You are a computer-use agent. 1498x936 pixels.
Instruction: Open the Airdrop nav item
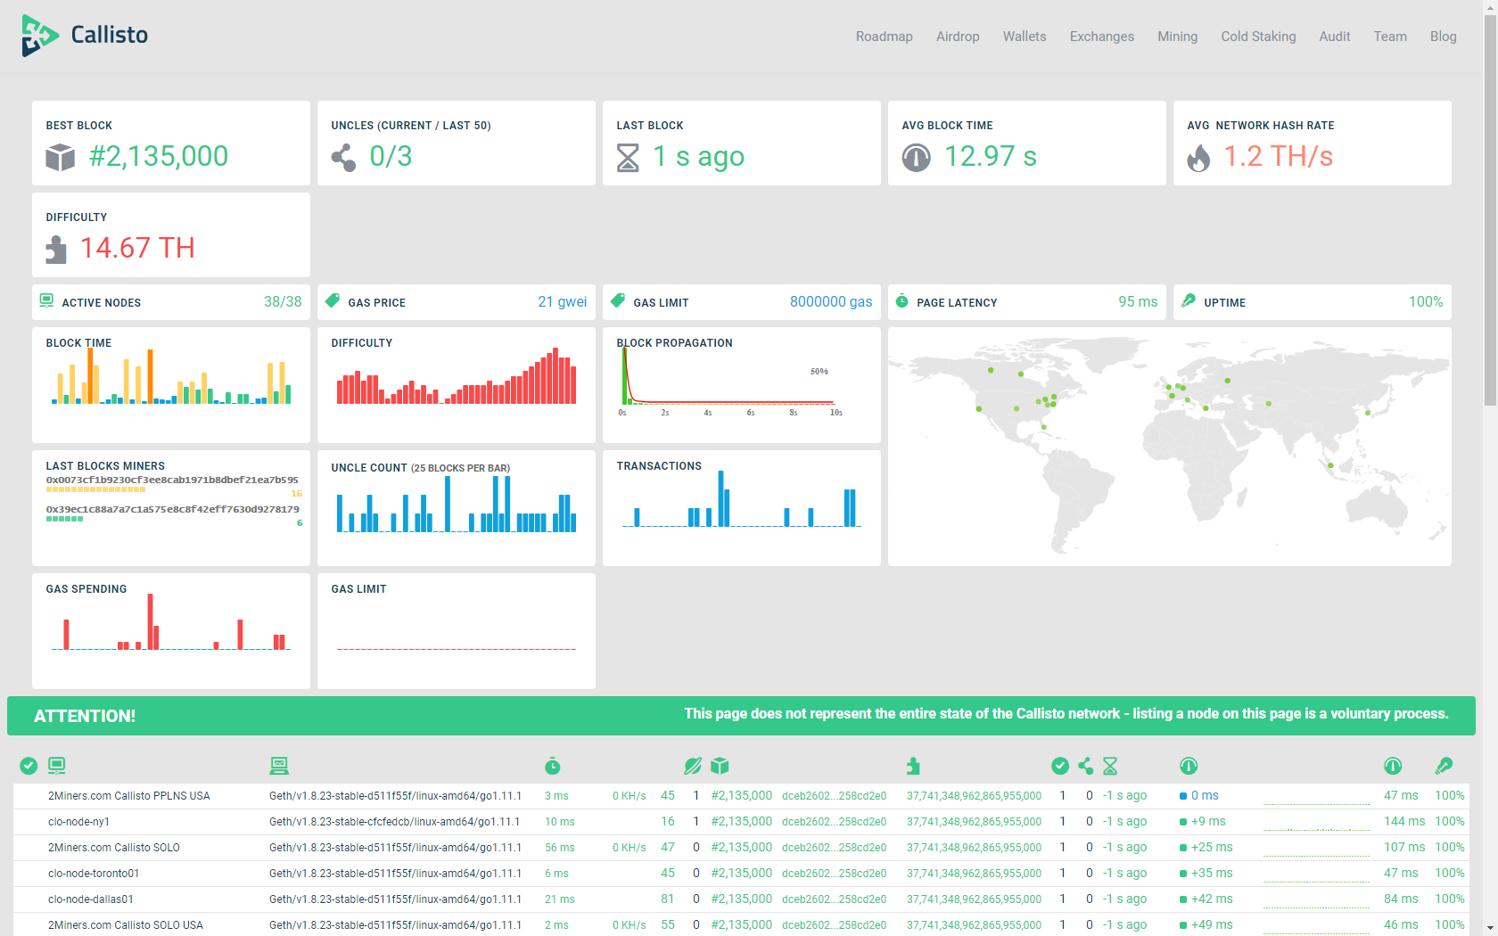coord(958,37)
